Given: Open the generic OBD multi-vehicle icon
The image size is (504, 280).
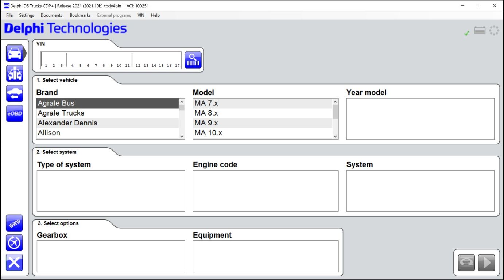Looking at the screenshot, I should tap(15, 73).
